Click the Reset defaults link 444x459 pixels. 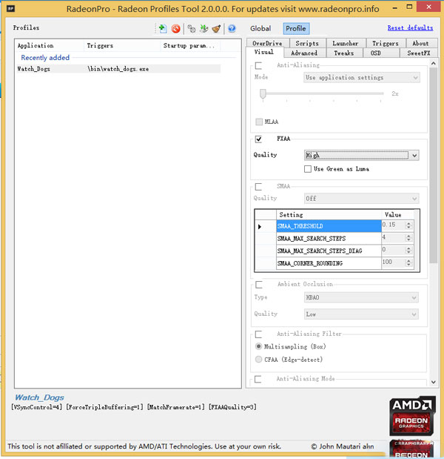410,28
